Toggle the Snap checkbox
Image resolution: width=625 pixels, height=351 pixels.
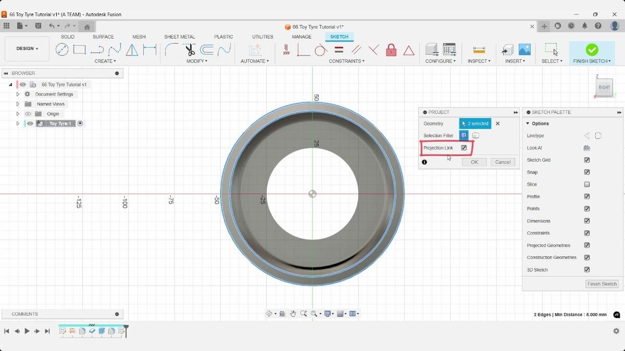tap(587, 172)
